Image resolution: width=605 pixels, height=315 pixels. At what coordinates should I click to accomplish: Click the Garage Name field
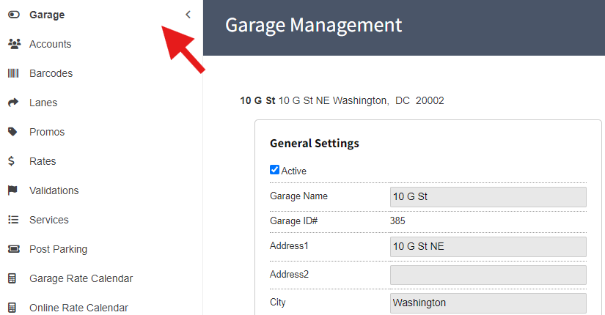tap(488, 196)
